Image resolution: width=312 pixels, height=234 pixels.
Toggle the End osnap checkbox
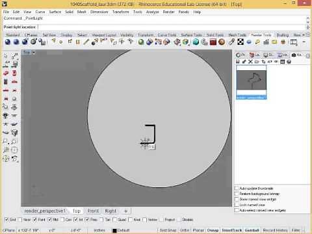6,220
